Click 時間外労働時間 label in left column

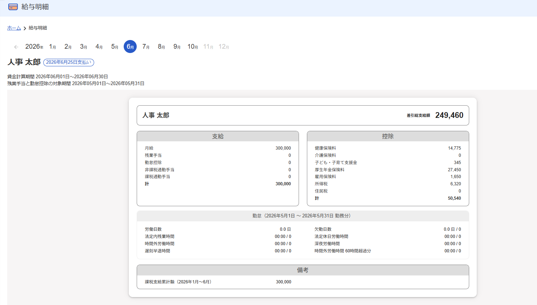click(159, 244)
